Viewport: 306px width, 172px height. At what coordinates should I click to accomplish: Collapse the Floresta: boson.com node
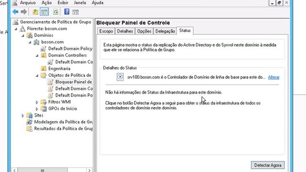coord(16,29)
